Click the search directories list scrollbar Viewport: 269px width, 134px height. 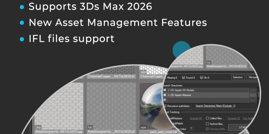pyautogui.click(x=259, y=95)
